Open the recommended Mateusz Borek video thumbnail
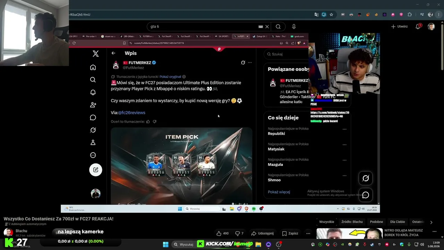Screen dimensions: 444x250 349,234
